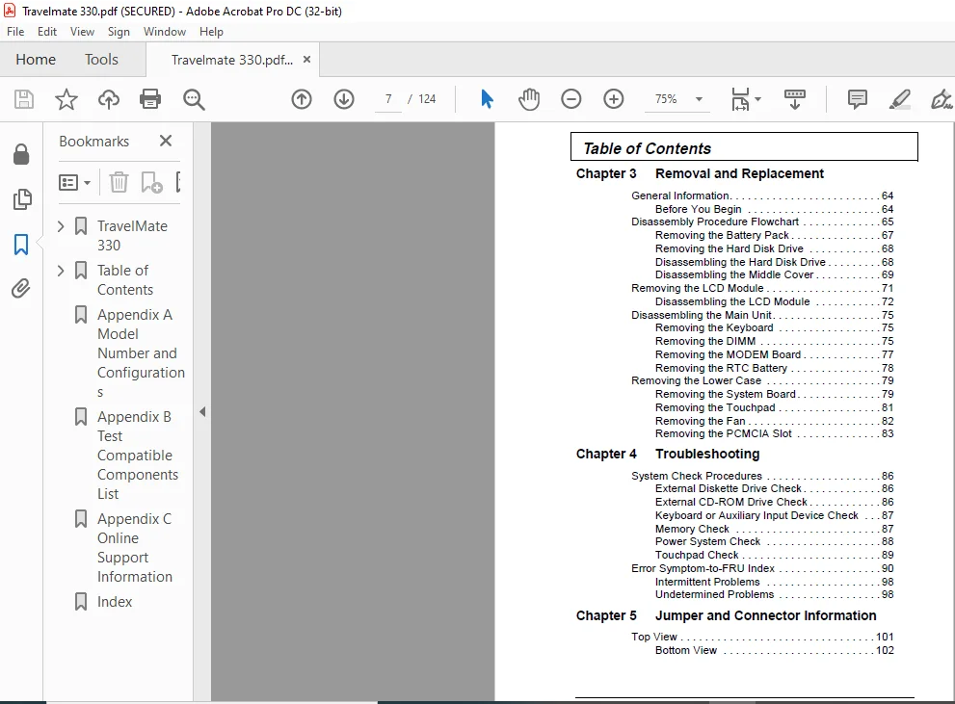Jump to the Index bookmark
The width and height of the screenshot is (955, 704).
click(115, 602)
